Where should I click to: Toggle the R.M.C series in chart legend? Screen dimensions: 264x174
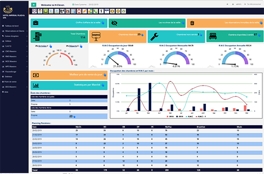pos(189,116)
